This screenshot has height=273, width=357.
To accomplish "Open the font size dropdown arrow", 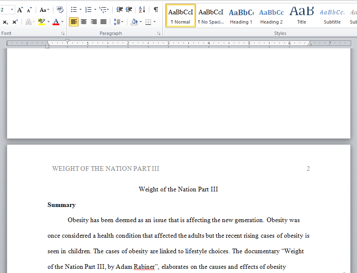I will click(12, 10).
